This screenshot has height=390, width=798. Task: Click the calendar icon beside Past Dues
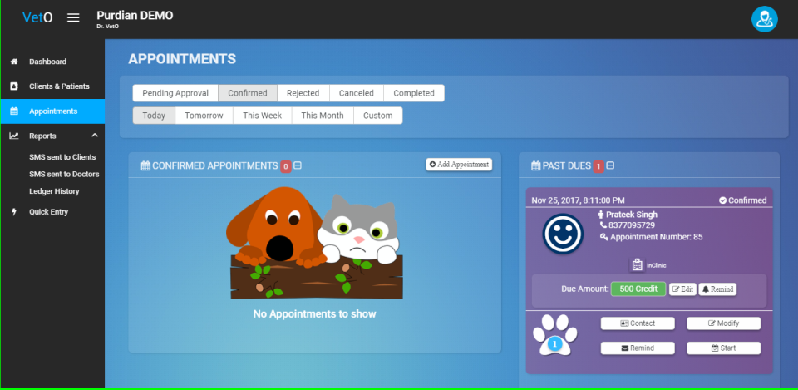click(536, 166)
